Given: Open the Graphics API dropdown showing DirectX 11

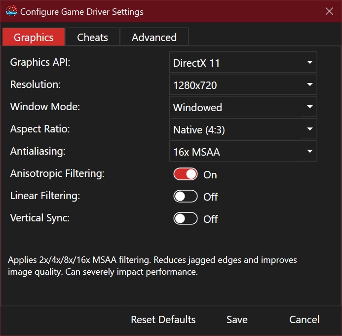Looking at the screenshot, I should 243,62.
